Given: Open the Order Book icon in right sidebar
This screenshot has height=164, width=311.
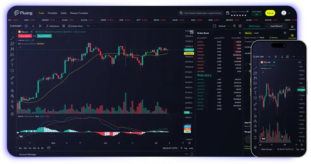Looking at the screenshot, I should tap(292, 36).
